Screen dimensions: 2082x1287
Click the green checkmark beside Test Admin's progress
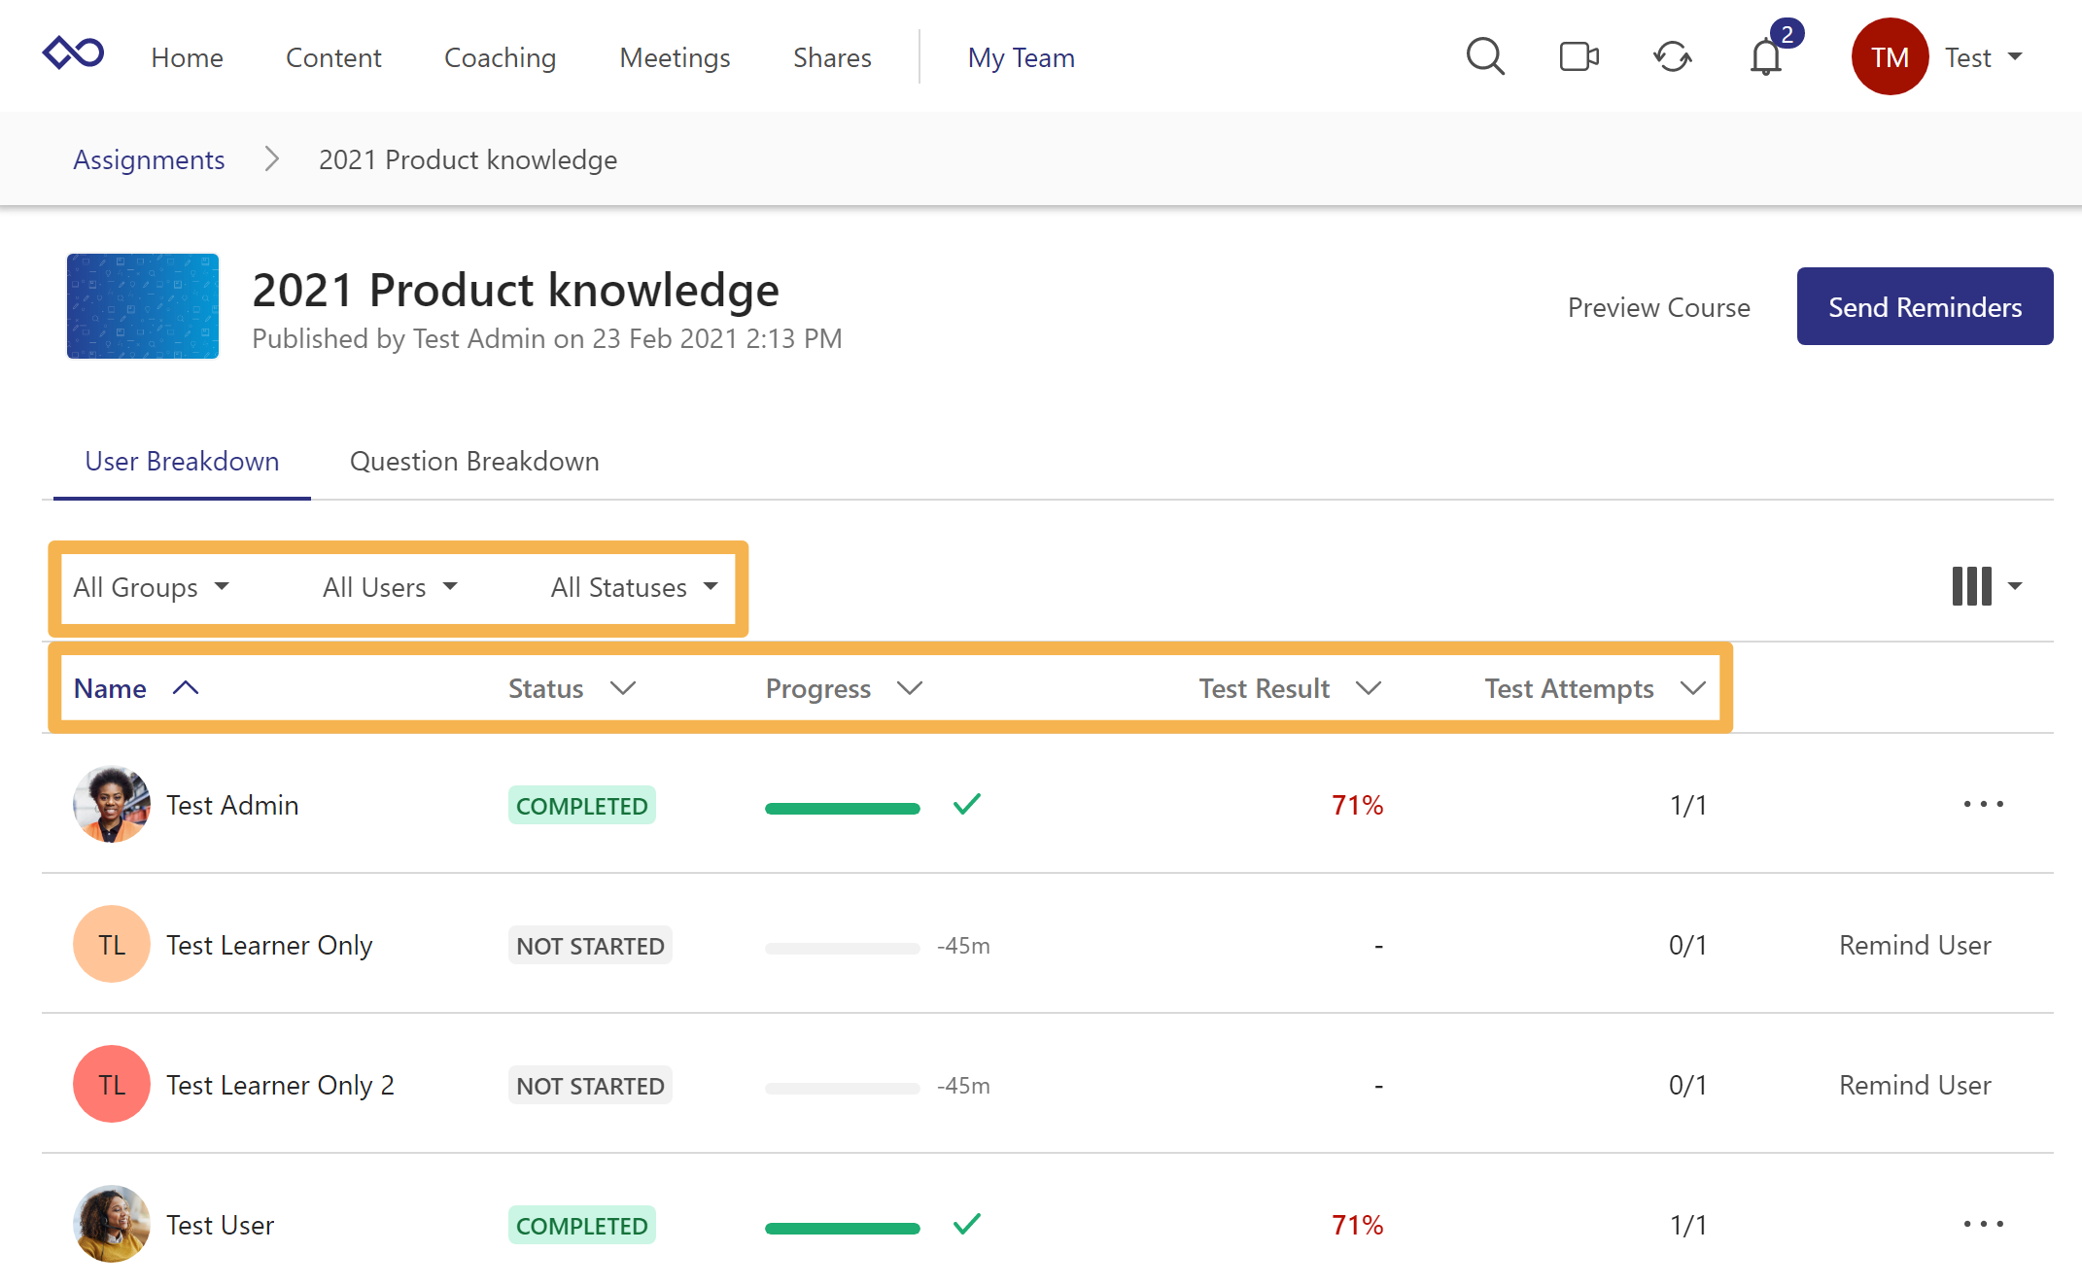(967, 805)
